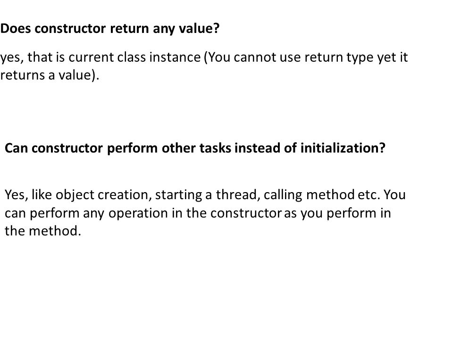
Task: Click the final line "the method."
Action: pyautogui.click(x=43, y=231)
